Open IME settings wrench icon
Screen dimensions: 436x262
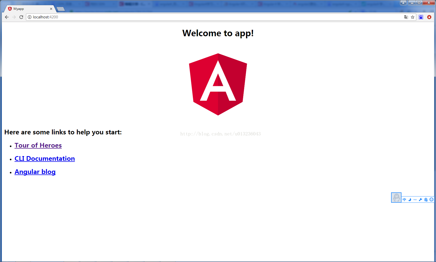[x=420, y=200]
